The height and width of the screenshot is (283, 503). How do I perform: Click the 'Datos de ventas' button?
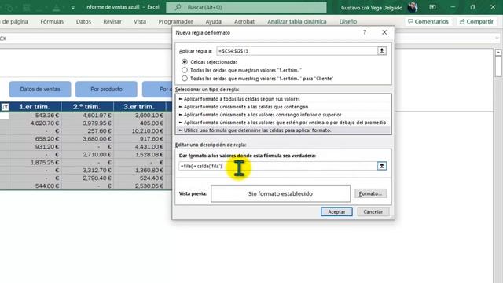pyautogui.click(x=40, y=89)
